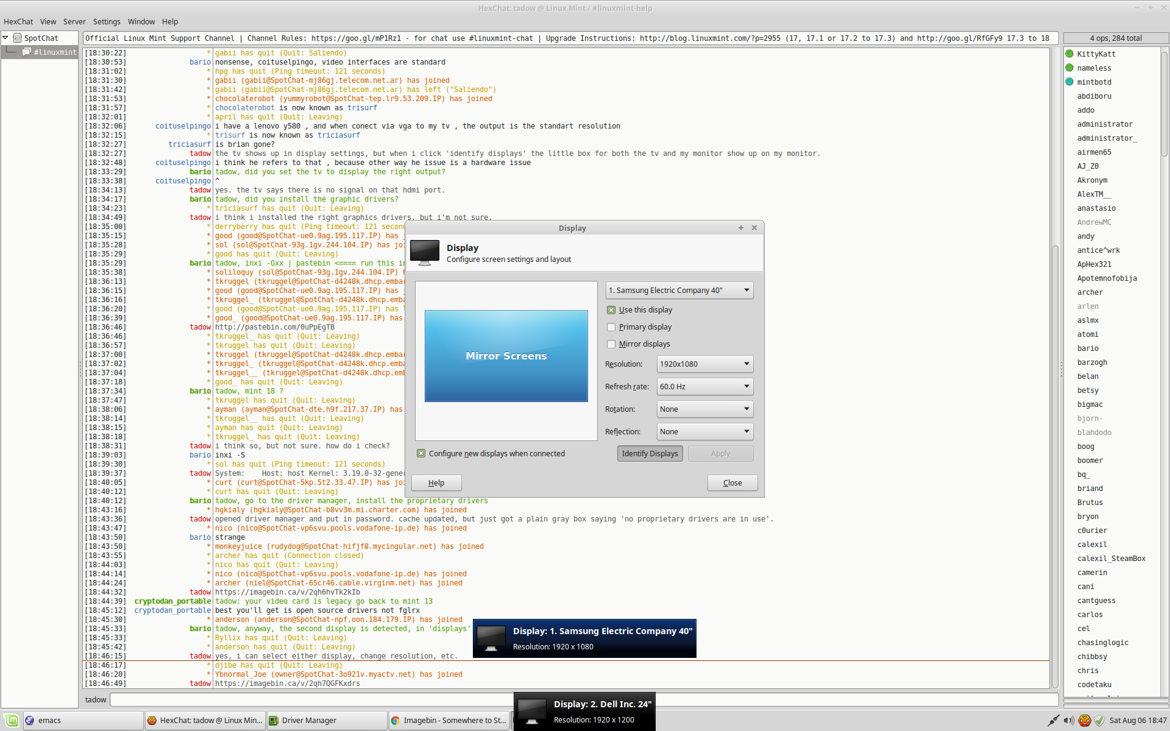Screen dimensions: 1170x731
Task: Click the Apply button in Display dialog
Action: pyautogui.click(x=720, y=454)
